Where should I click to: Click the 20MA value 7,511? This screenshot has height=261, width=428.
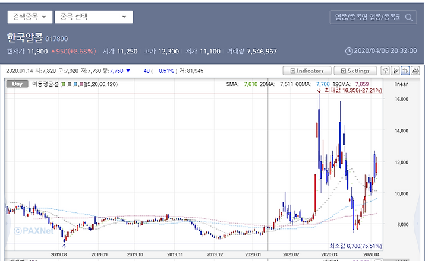coord(287,84)
